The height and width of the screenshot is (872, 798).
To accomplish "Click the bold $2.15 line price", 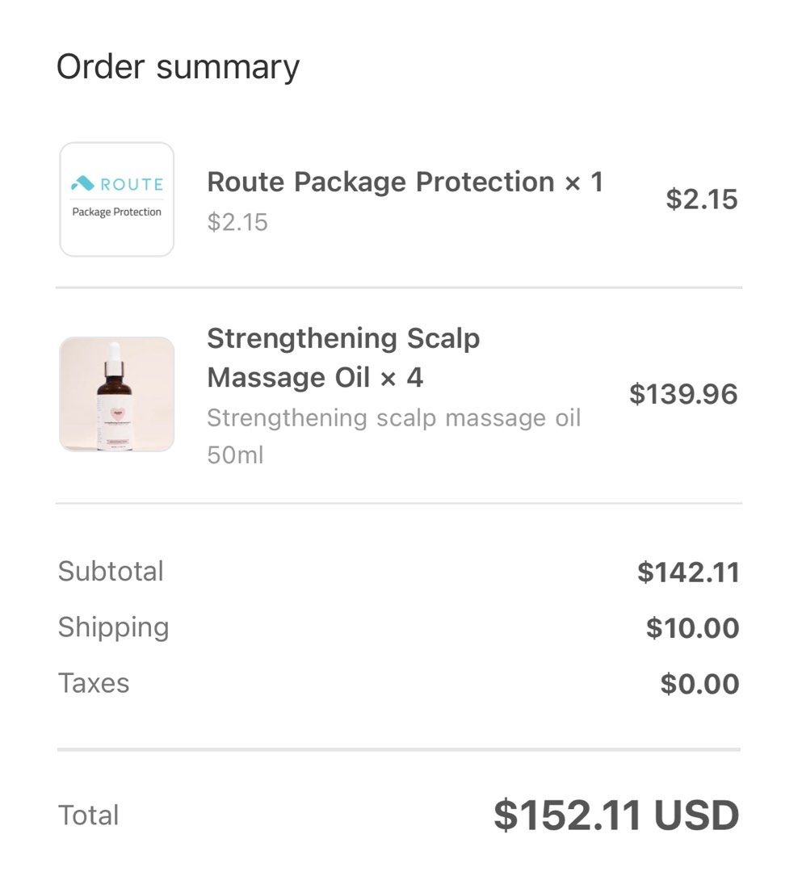I will (701, 199).
